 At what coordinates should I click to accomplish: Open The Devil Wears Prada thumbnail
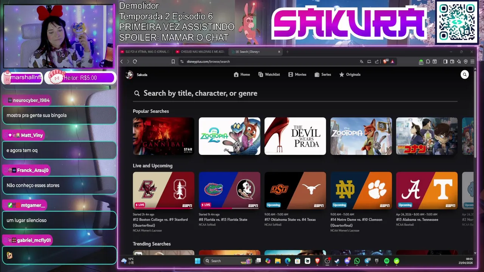pos(295,136)
